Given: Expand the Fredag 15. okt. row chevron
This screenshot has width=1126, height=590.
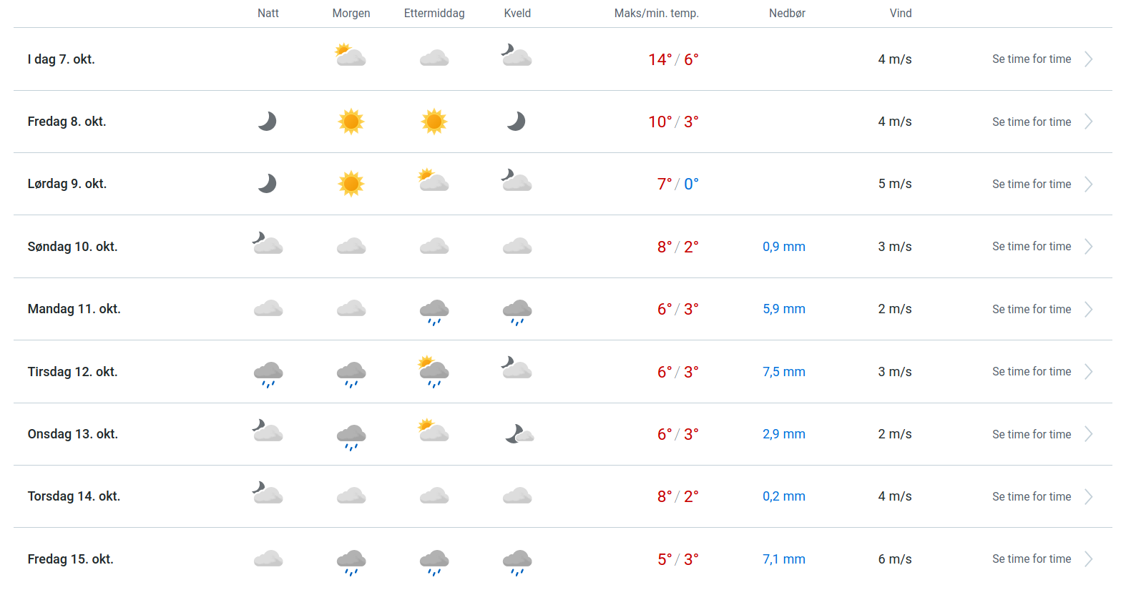Looking at the screenshot, I should 1088,559.
